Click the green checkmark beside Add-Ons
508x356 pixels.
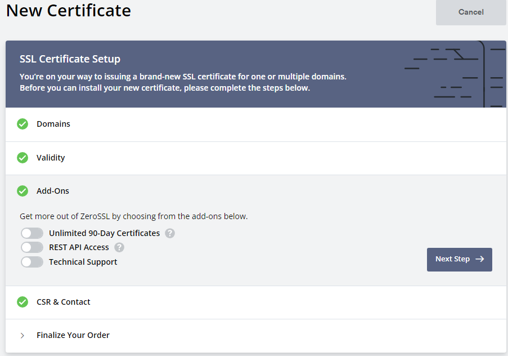[x=23, y=191]
